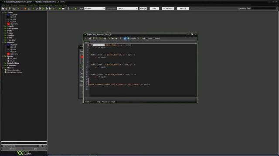Click 'Modified' in the editor status bar
The height and width of the screenshot is (156, 279).
click(106, 102)
